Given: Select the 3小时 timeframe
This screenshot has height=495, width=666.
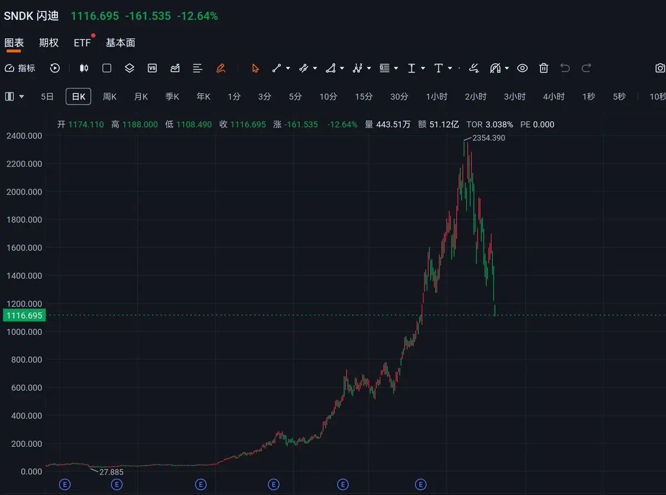Looking at the screenshot, I should coord(514,96).
